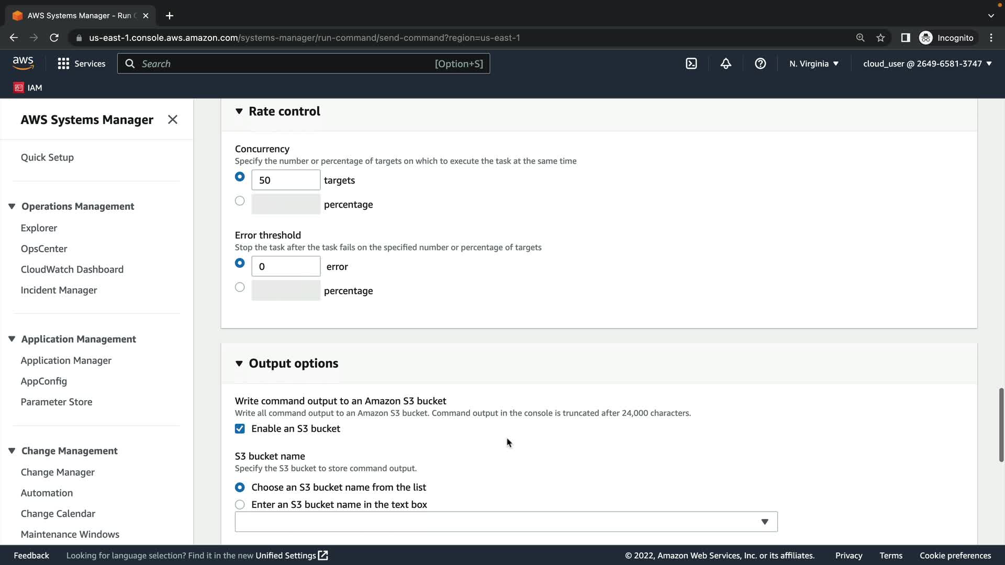
Task: Click the Error threshold error count field
Action: 286,266
